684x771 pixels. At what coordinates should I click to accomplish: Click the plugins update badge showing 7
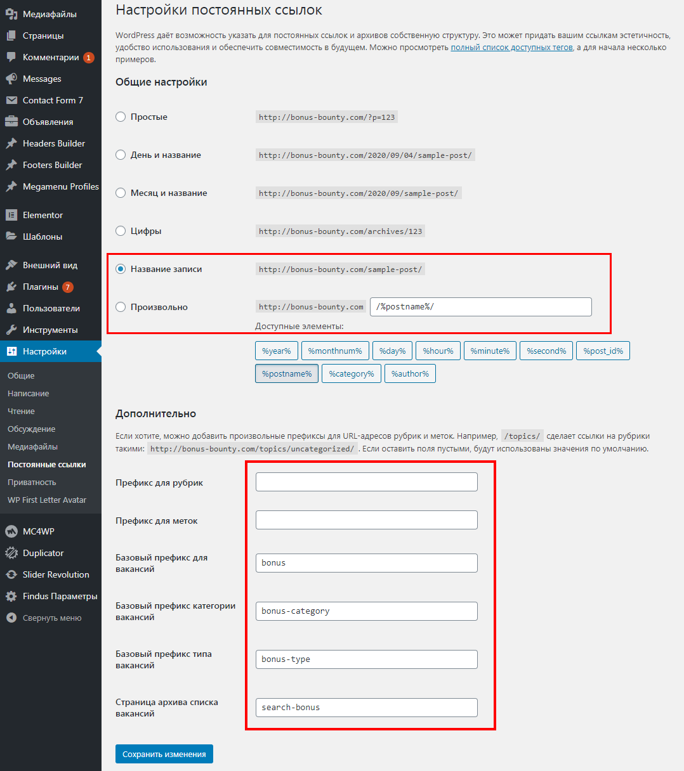[x=68, y=287]
